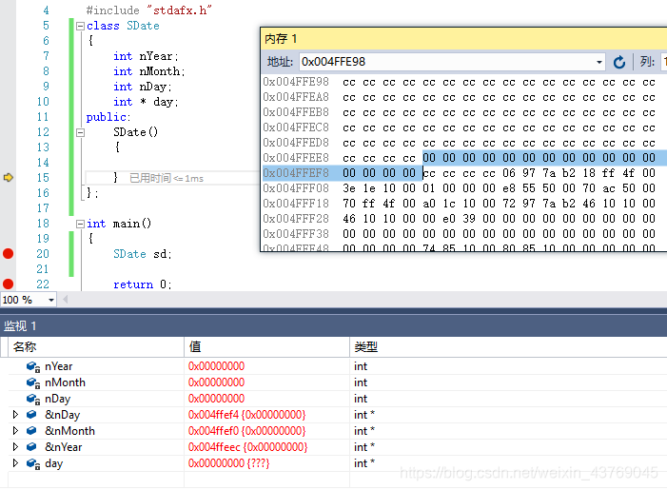Expand the &nMonth watch entry
667x490 pixels.
click(16, 431)
